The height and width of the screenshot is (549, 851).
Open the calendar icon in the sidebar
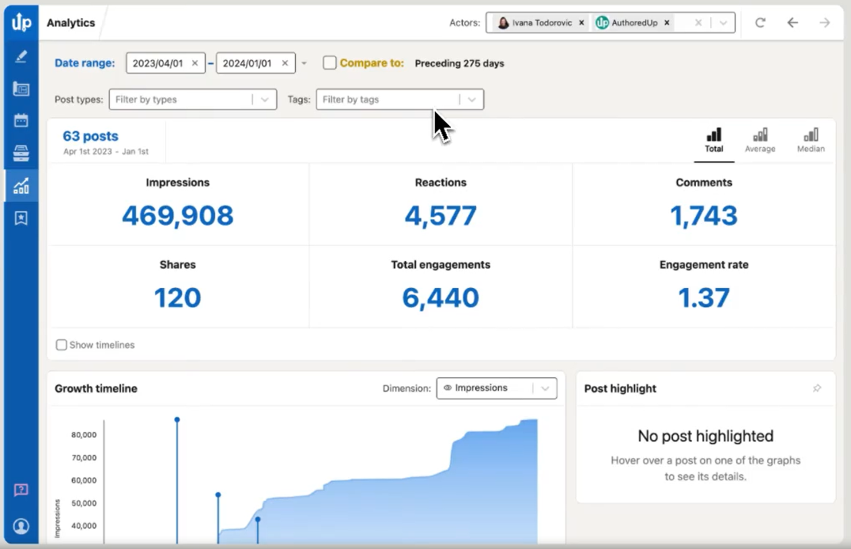pos(21,119)
